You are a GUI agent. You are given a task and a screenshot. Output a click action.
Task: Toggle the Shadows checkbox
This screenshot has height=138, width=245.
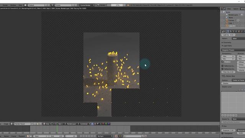222,62
